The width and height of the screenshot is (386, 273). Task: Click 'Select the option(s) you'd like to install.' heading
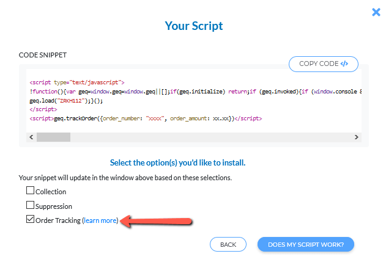click(x=177, y=162)
